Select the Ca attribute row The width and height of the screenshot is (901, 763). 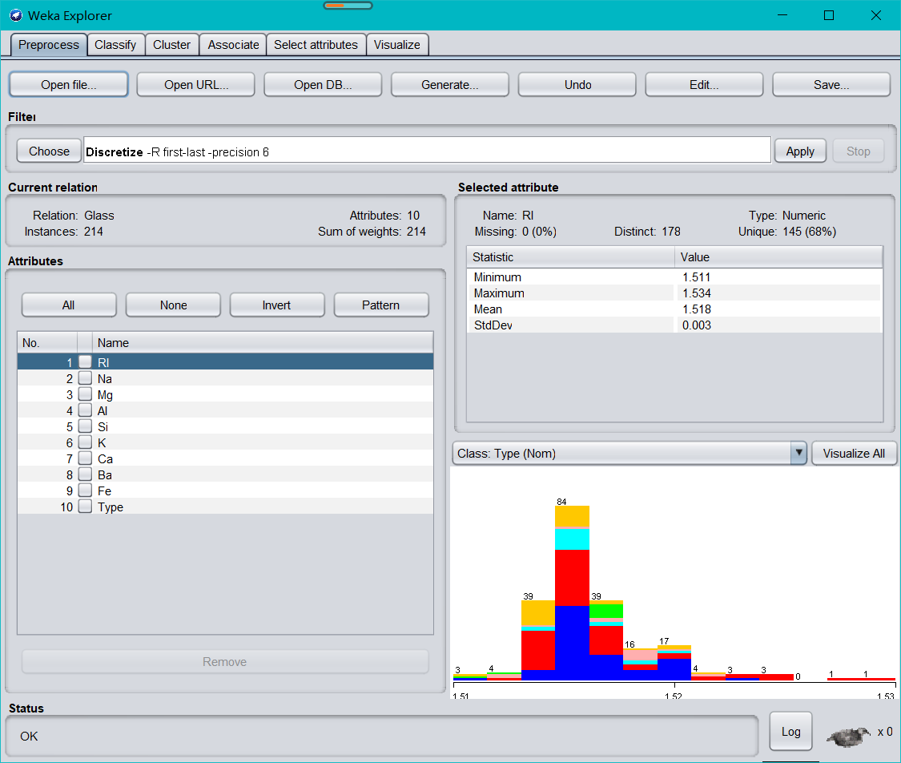[x=225, y=458]
